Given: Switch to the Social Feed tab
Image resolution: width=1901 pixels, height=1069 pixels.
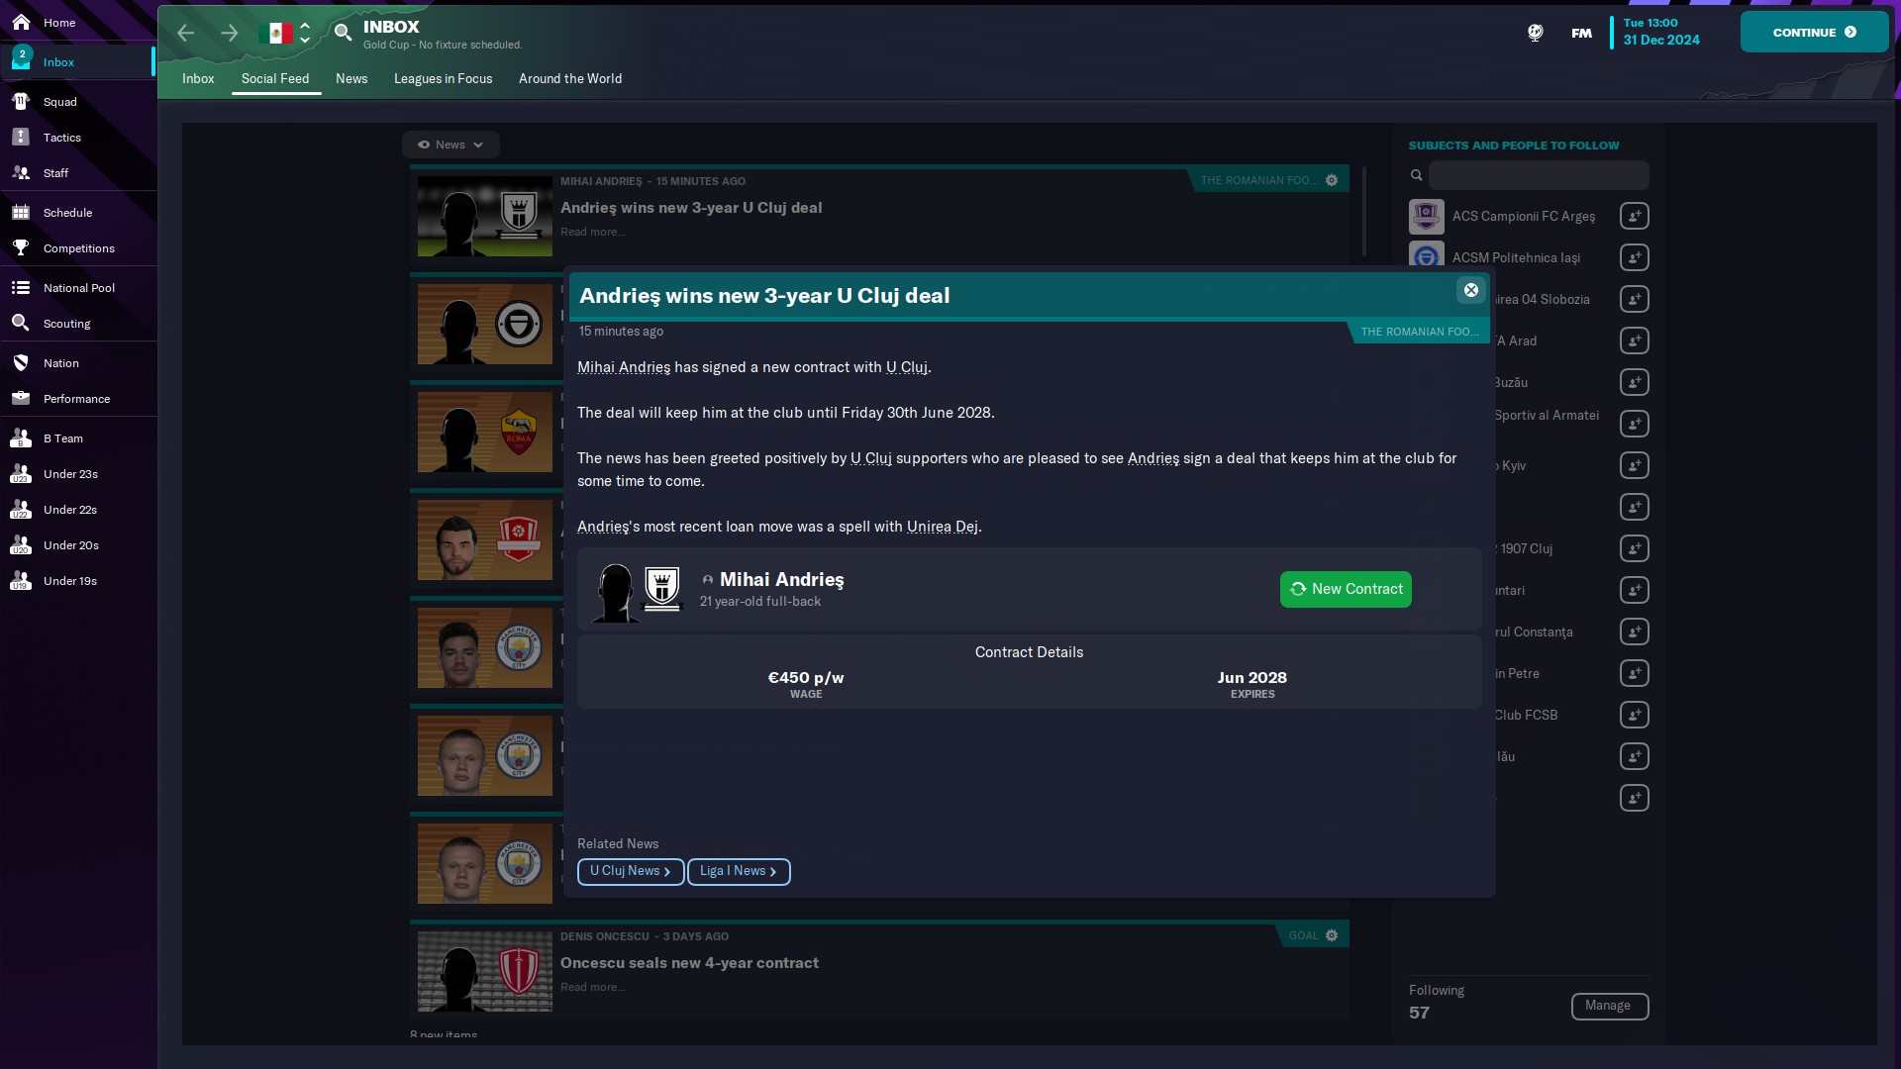Looking at the screenshot, I should click(275, 78).
